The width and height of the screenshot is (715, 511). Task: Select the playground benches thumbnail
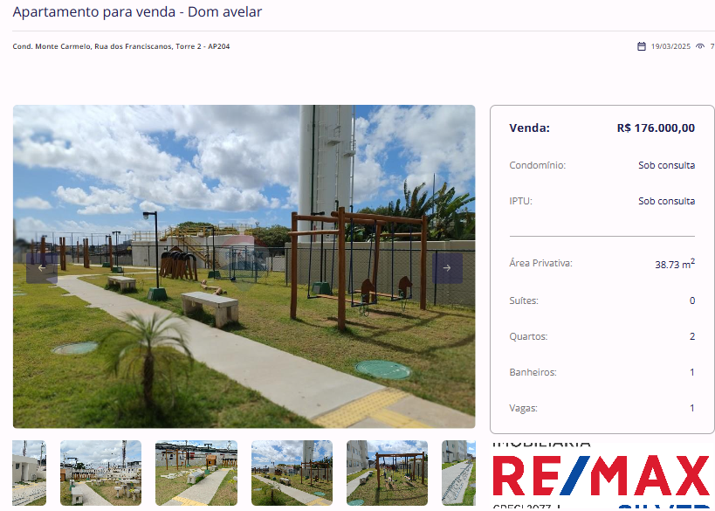pos(196,473)
